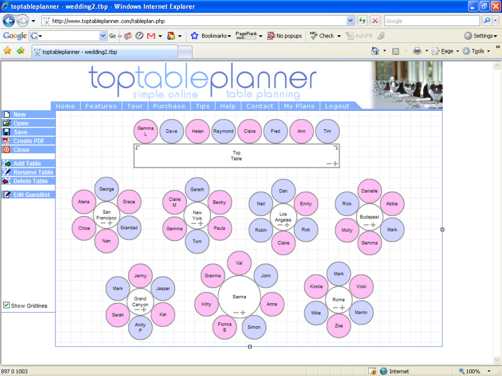Expand the Google toolbar search box dropdown

[x=103, y=36]
